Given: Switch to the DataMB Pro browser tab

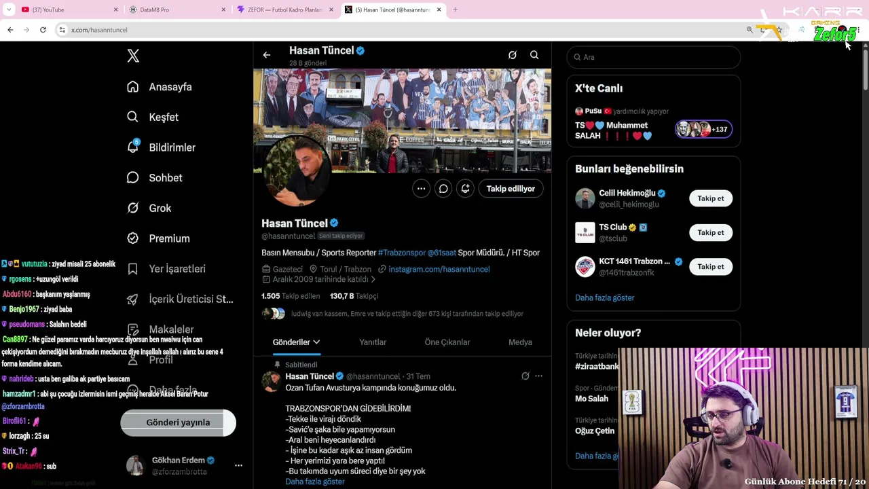Looking at the screenshot, I should [178, 10].
